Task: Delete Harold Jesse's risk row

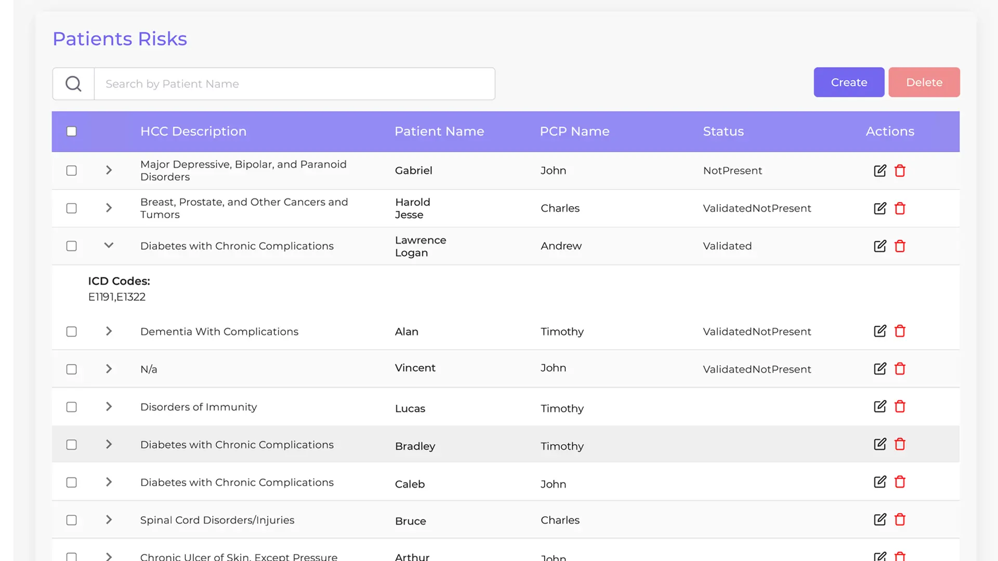Action: point(900,208)
